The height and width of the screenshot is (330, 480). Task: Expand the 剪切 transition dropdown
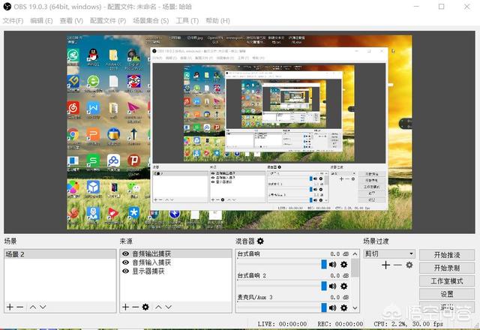[409, 254]
